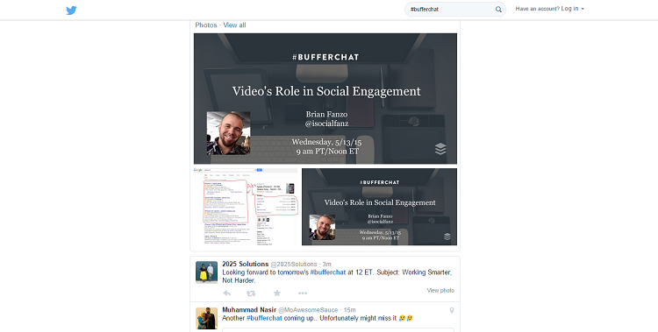658x332 pixels.
Task: Reply to the 2025 Solutions tweet
Action: pos(226,293)
